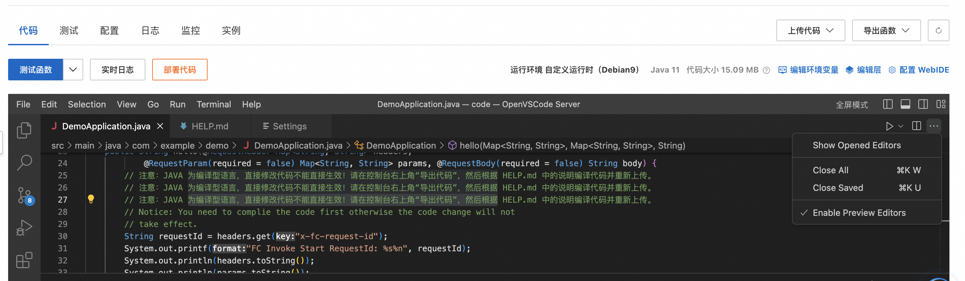The height and width of the screenshot is (281, 965).
Task: Click the 部署代码 button
Action: [180, 70]
